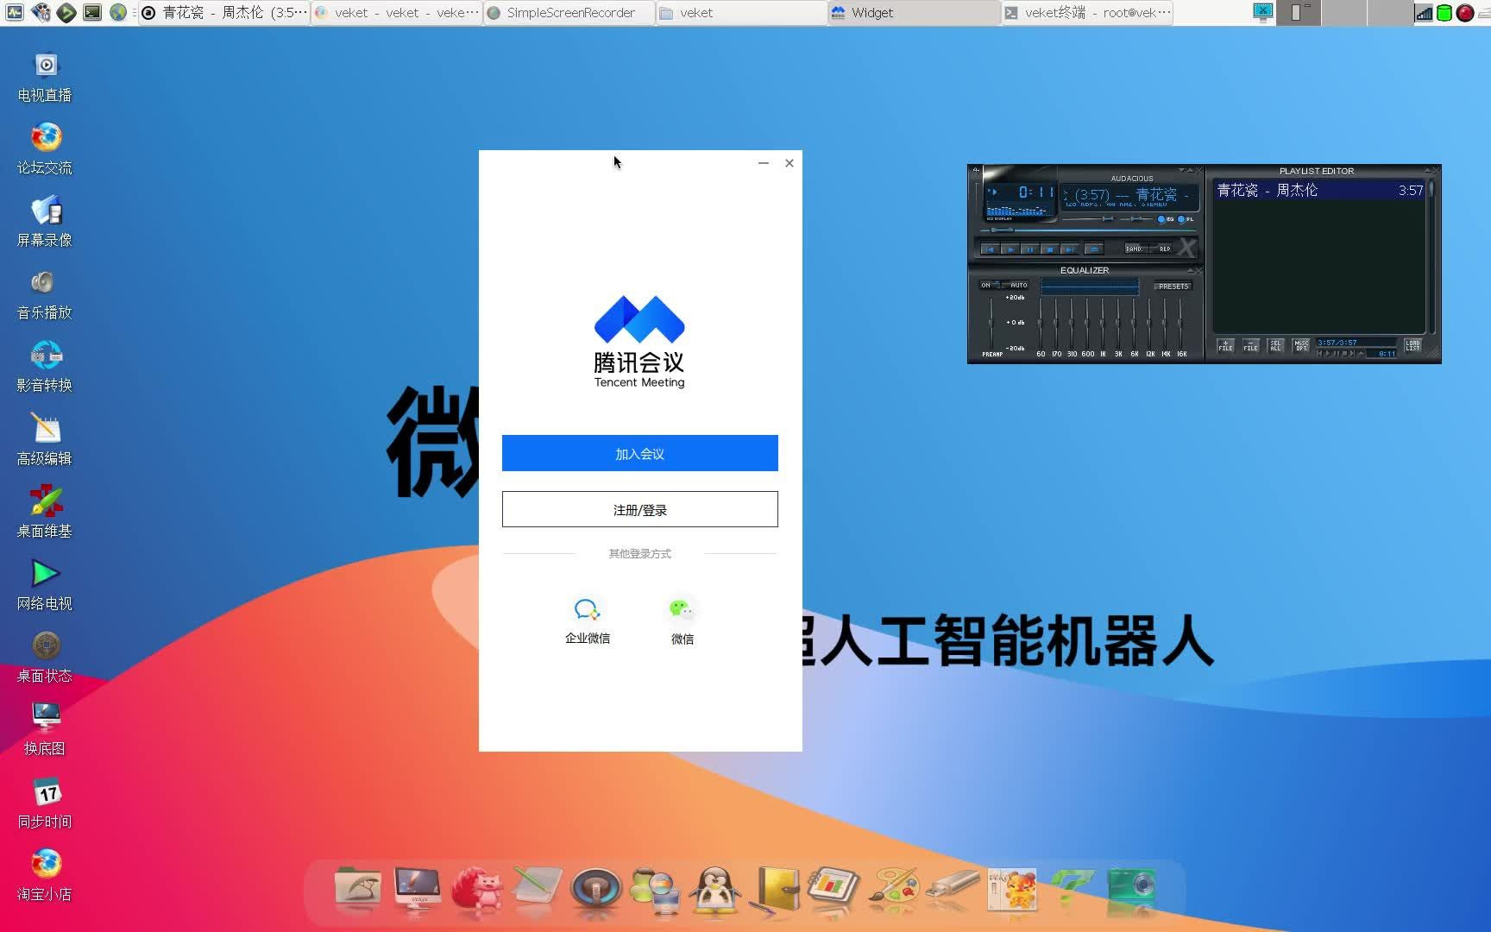Click playlist -FILE remove button
Screen dimensions: 1491x932
coord(1250,345)
